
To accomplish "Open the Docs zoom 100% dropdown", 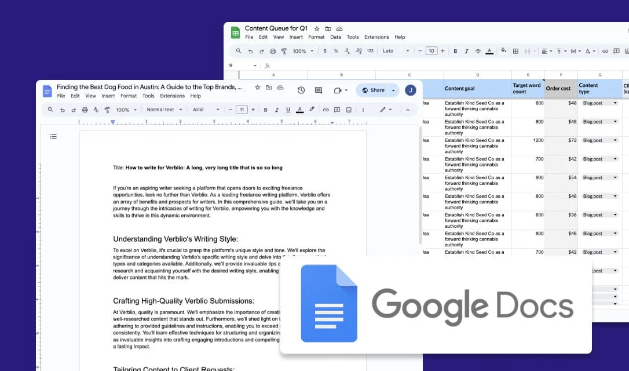I will (126, 110).
